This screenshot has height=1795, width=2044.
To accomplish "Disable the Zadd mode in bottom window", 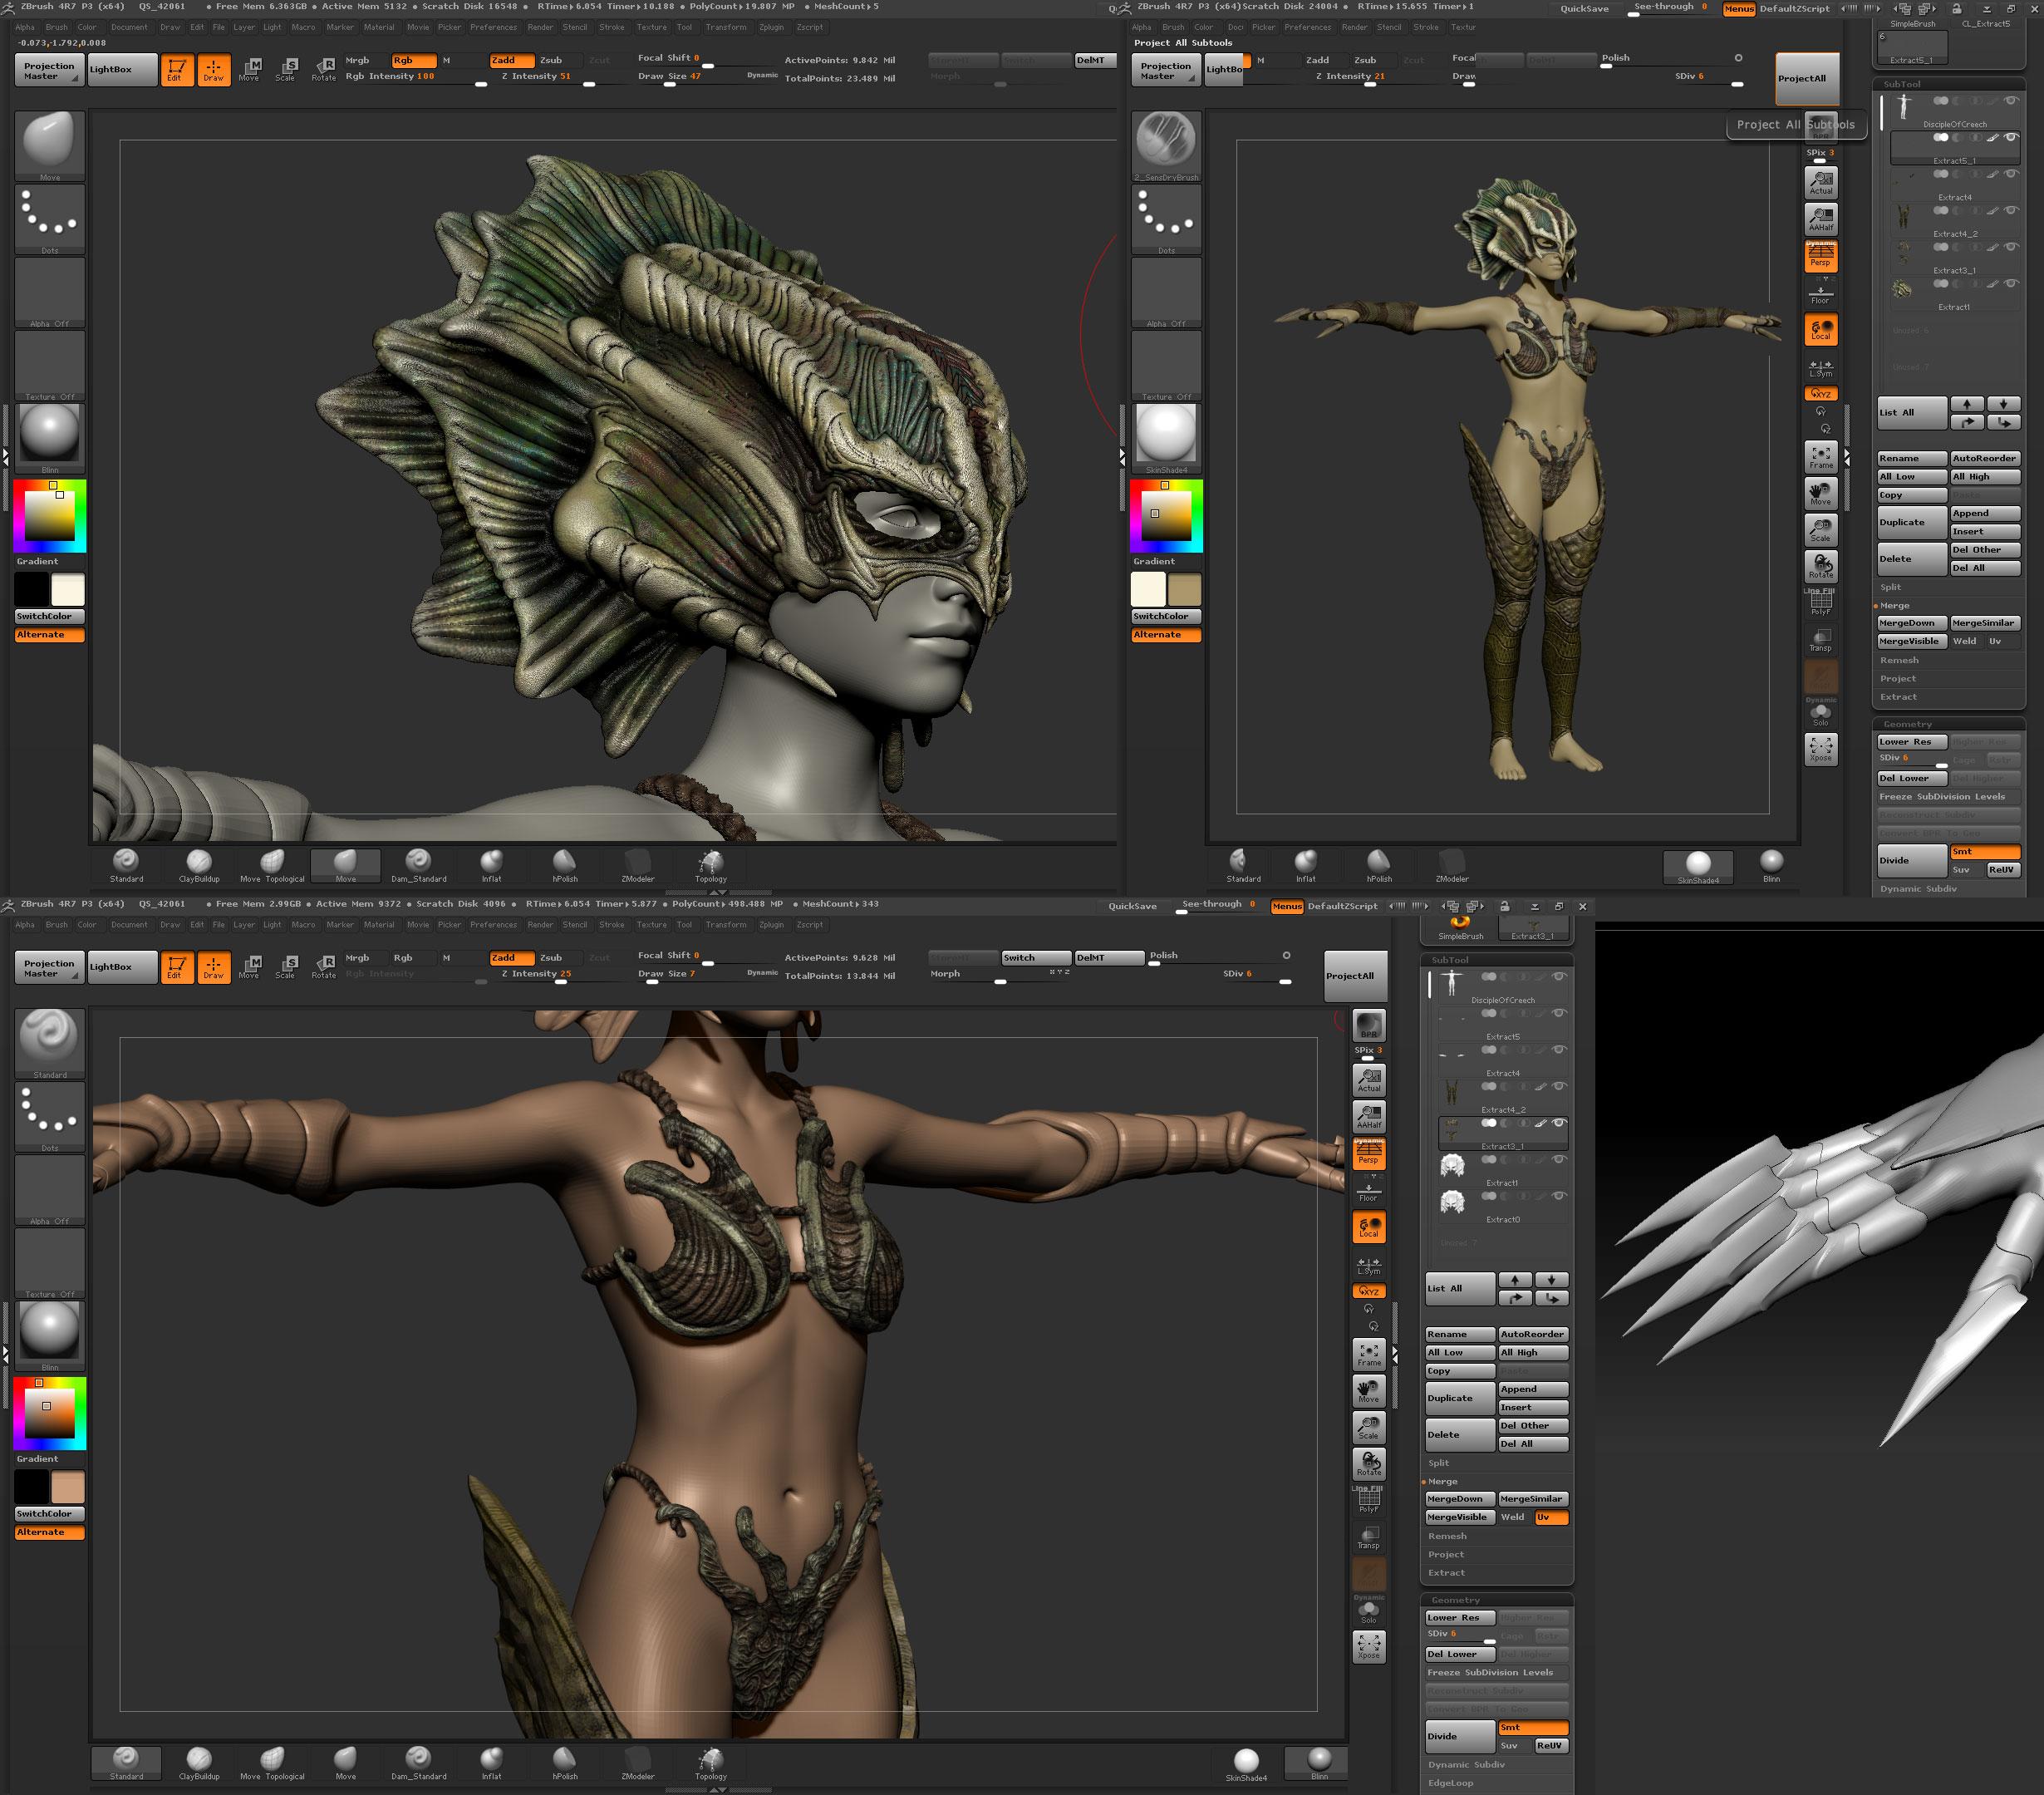I will [511, 957].
